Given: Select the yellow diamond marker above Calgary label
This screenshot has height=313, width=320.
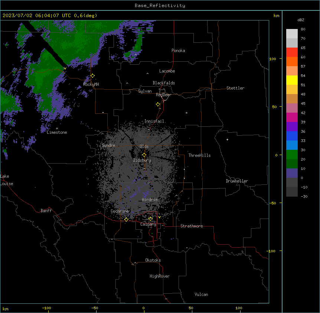Looking at the screenshot, I should pos(150,219).
